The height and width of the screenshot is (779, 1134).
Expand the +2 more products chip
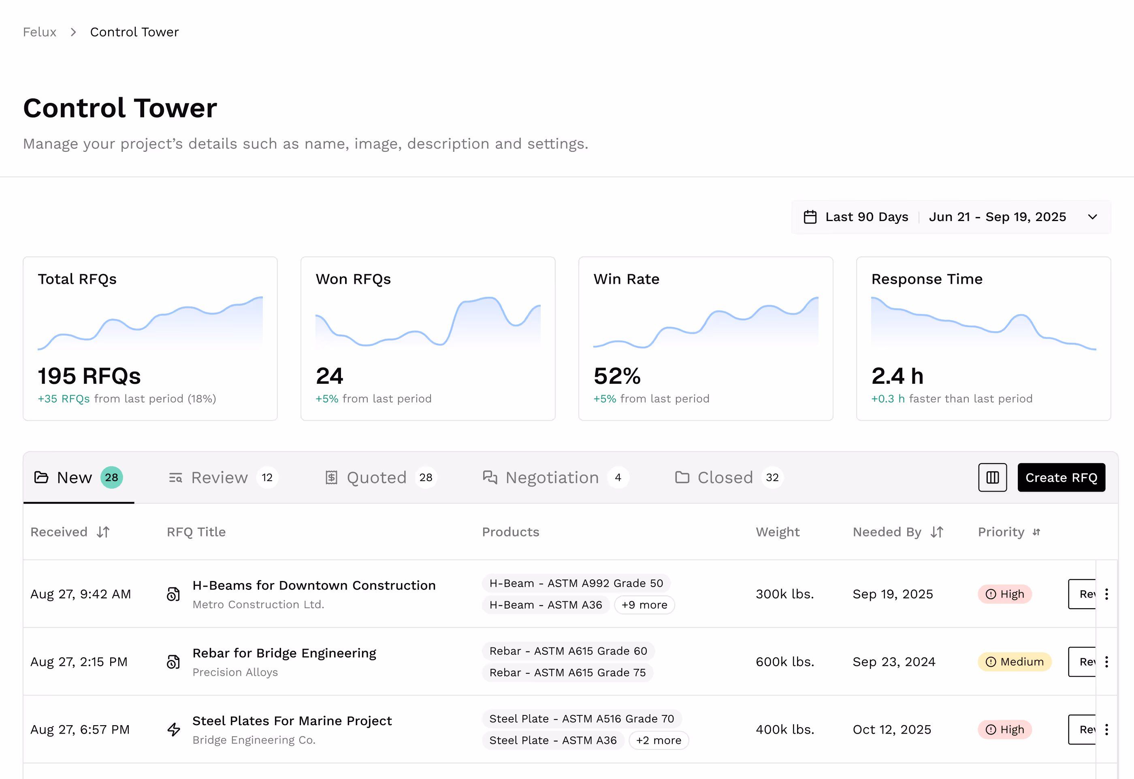tap(658, 741)
